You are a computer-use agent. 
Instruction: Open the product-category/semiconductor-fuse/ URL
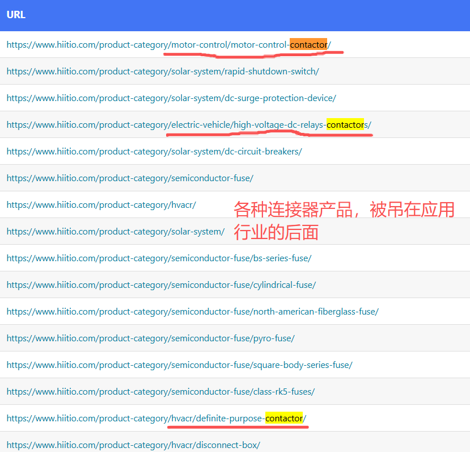130,178
